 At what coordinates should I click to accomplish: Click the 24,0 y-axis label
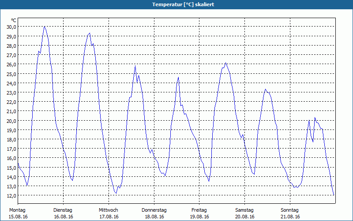pos(11,83)
